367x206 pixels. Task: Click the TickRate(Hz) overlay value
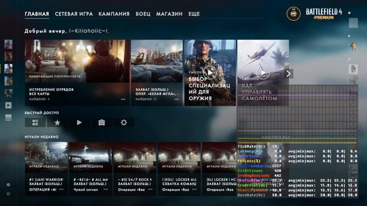[x=275, y=146]
